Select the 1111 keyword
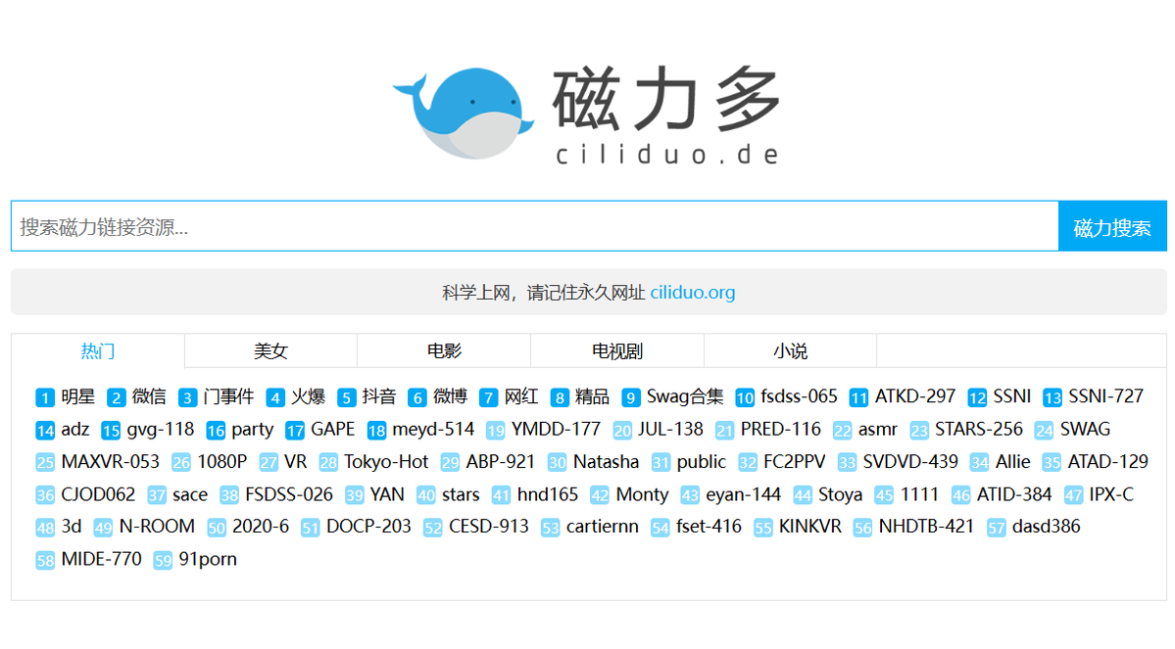 (919, 494)
